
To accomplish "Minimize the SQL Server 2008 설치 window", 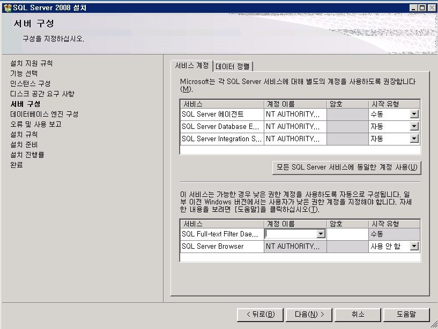I will (x=414, y=8).
